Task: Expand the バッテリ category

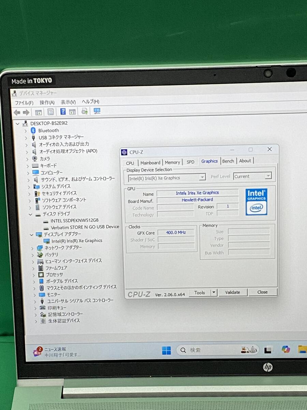Action: 33,255
